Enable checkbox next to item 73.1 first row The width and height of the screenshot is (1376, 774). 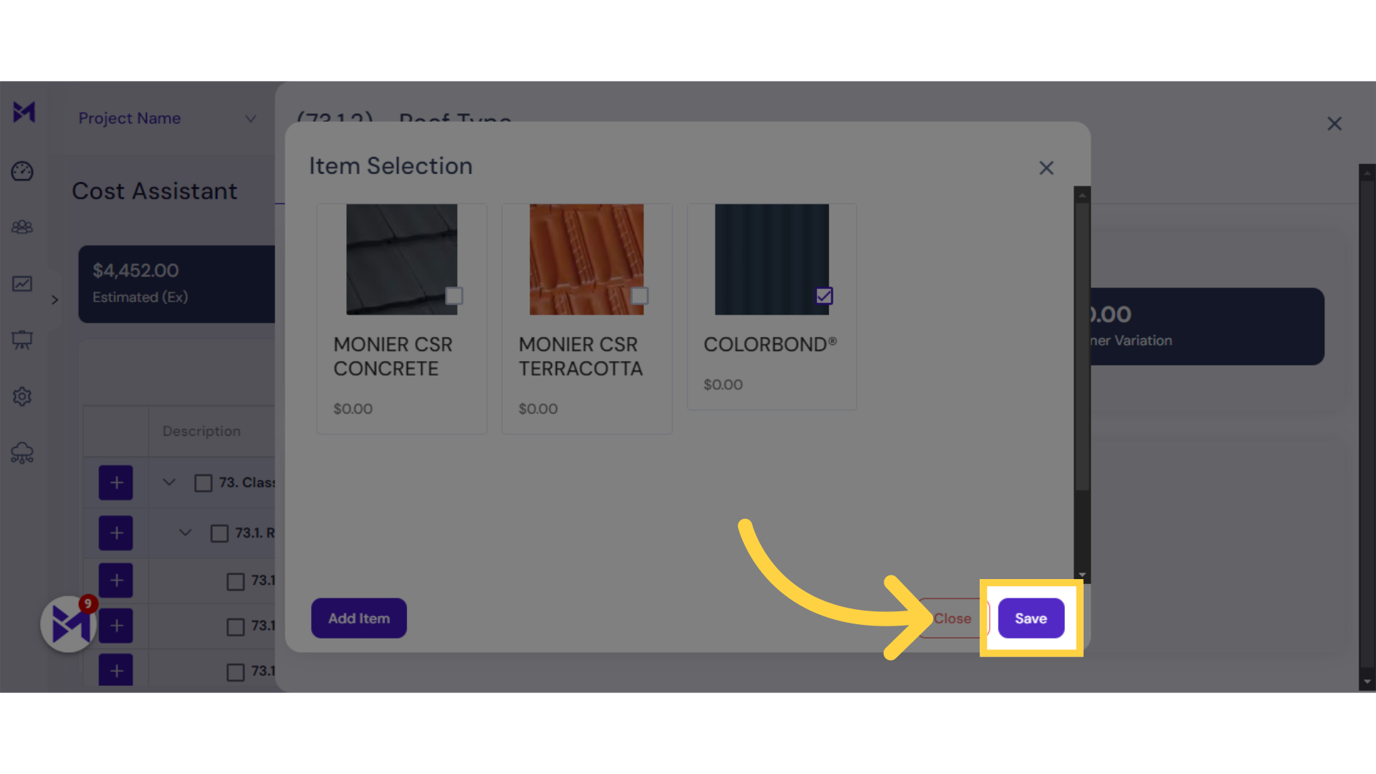click(x=235, y=580)
